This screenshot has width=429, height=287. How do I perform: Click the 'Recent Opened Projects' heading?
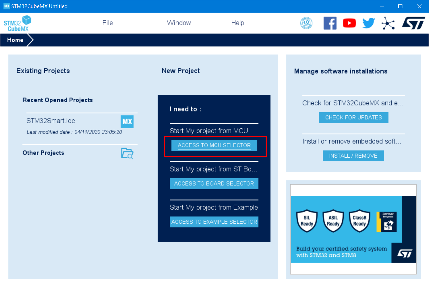tap(57, 100)
